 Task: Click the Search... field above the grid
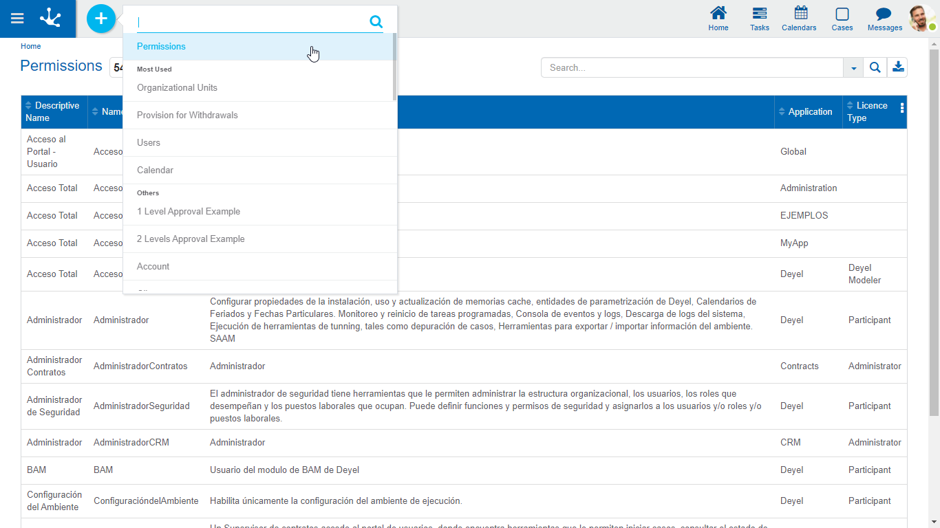coord(692,67)
